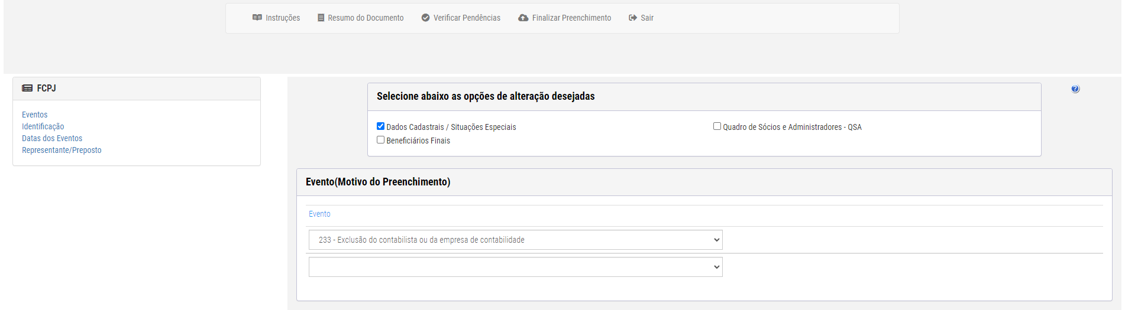Click the Instruções book icon
Screen dimensions: 1125x310
(257, 18)
